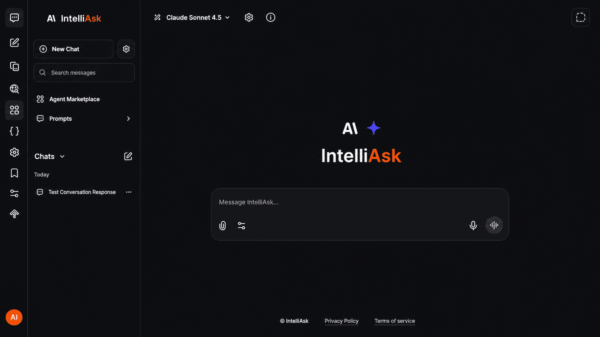
Task: Click the Search messages field
Action: coord(84,73)
